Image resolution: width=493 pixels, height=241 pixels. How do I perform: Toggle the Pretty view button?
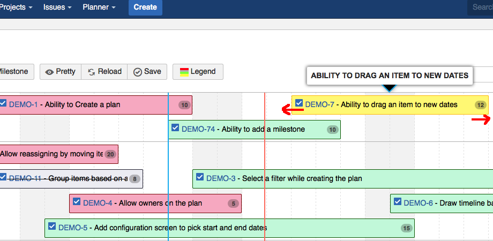(x=61, y=72)
